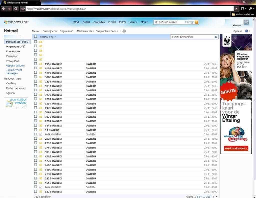Go to next page with right arrow
The height and width of the screenshot is (205, 256).
tap(216, 197)
